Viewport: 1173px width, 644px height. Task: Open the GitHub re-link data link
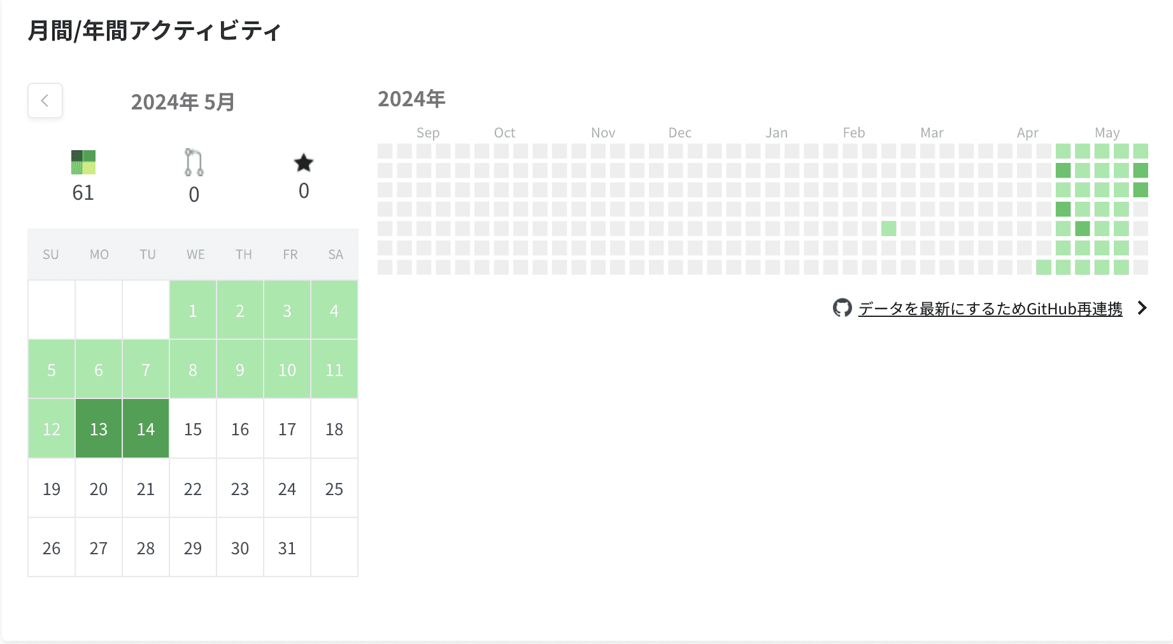click(x=990, y=309)
